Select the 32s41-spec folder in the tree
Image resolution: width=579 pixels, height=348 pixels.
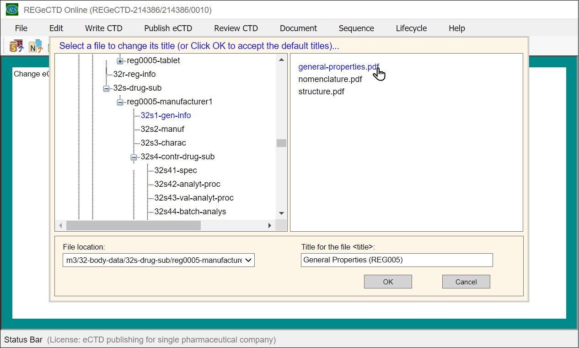176,170
